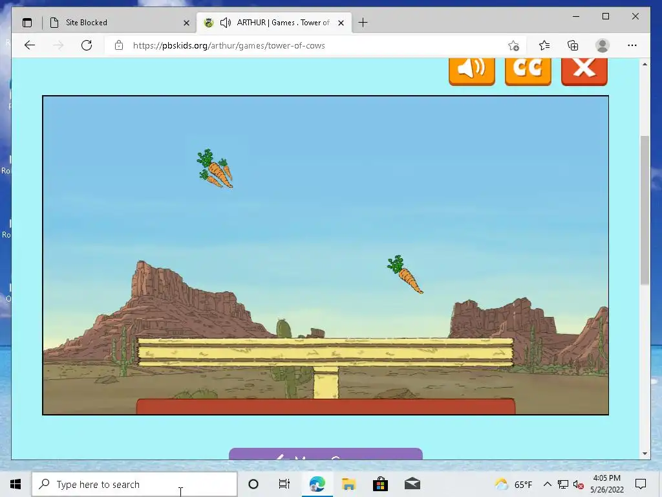The height and width of the screenshot is (497, 662).
Task: Toggle closed captions with the CC button
Action: click(528, 71)
